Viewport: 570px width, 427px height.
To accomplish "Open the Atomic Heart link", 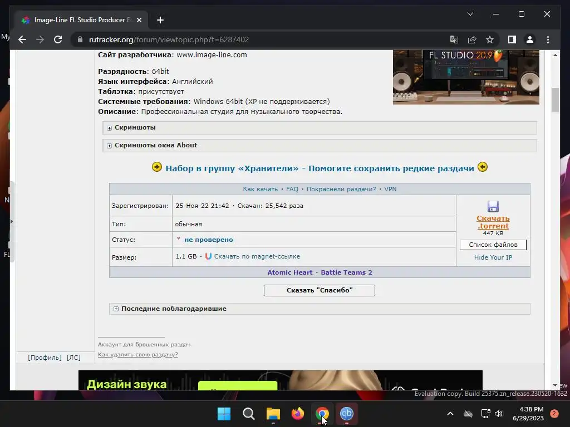I will point(289,272).
